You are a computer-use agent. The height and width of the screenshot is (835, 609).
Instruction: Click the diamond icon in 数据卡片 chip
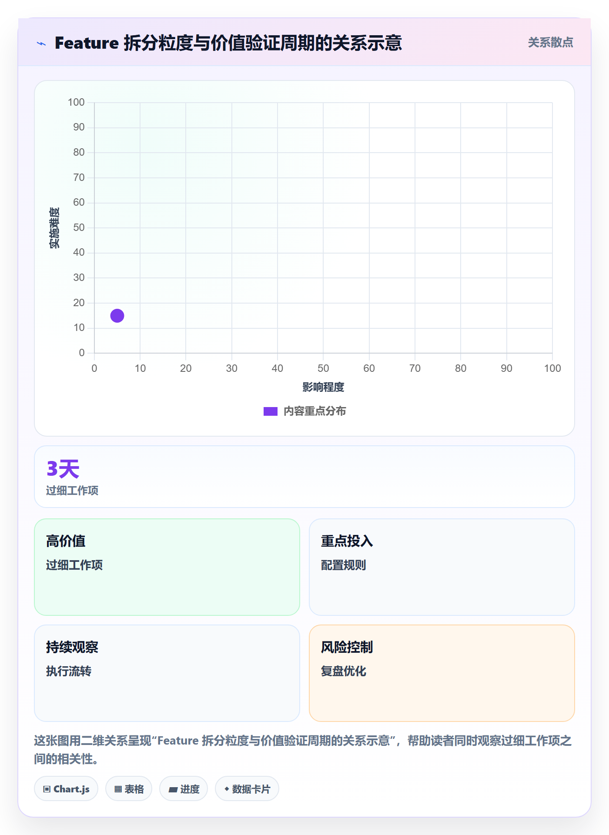coord(227,789)
